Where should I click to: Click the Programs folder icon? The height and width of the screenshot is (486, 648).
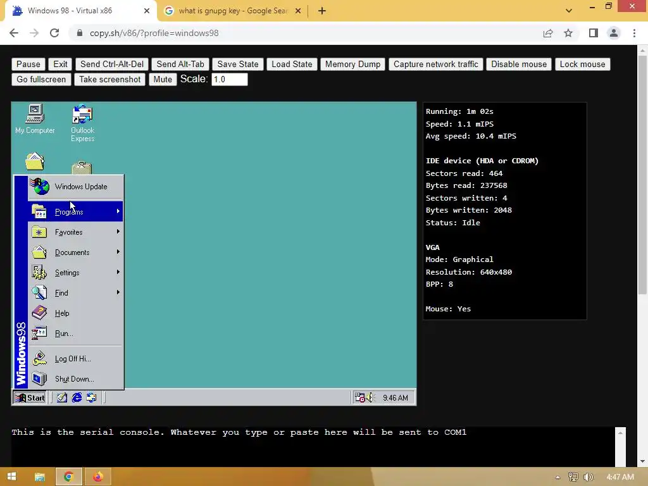coord(39,211)
